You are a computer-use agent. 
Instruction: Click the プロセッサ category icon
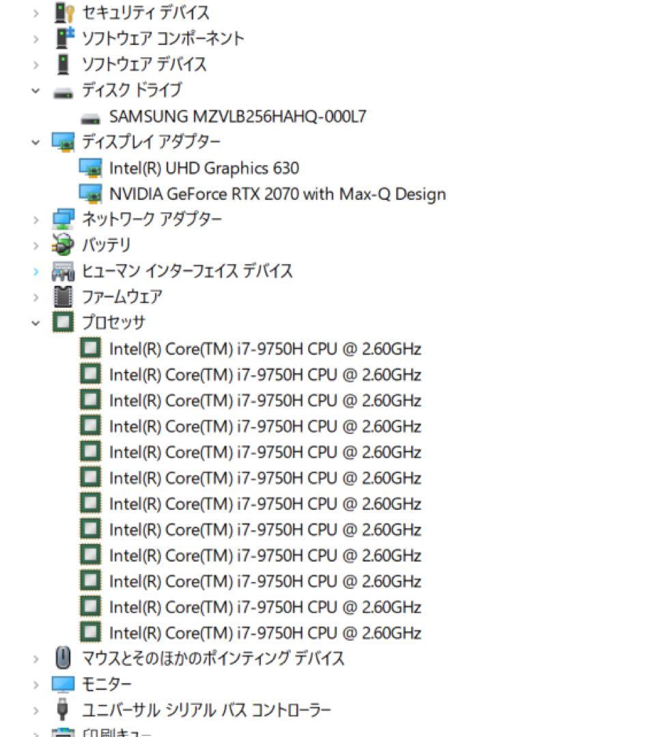tap(61, 322)
